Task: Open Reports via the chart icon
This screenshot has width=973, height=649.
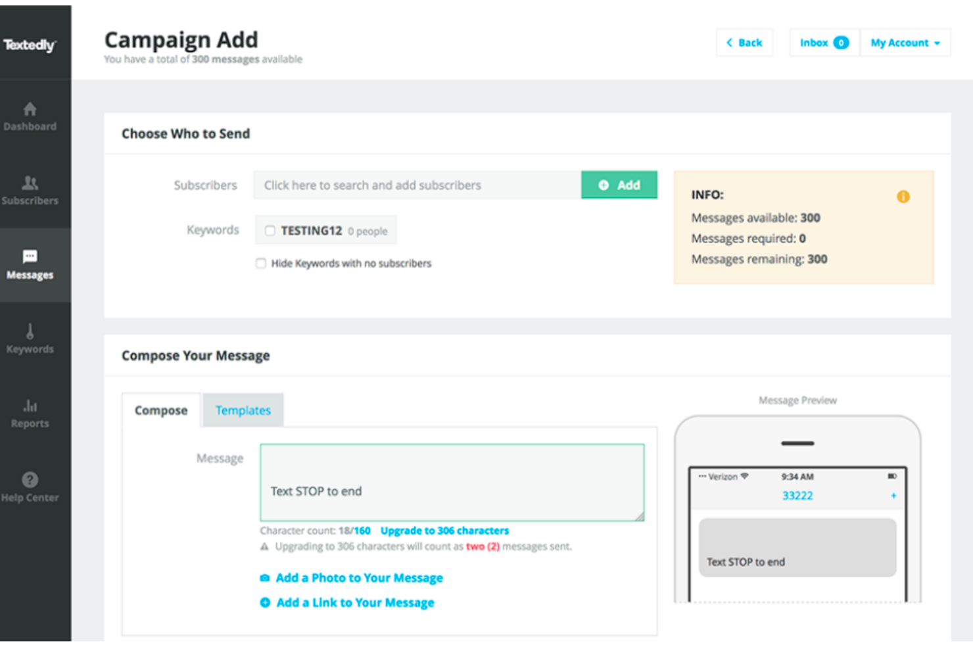Action: tap(30, 406)
